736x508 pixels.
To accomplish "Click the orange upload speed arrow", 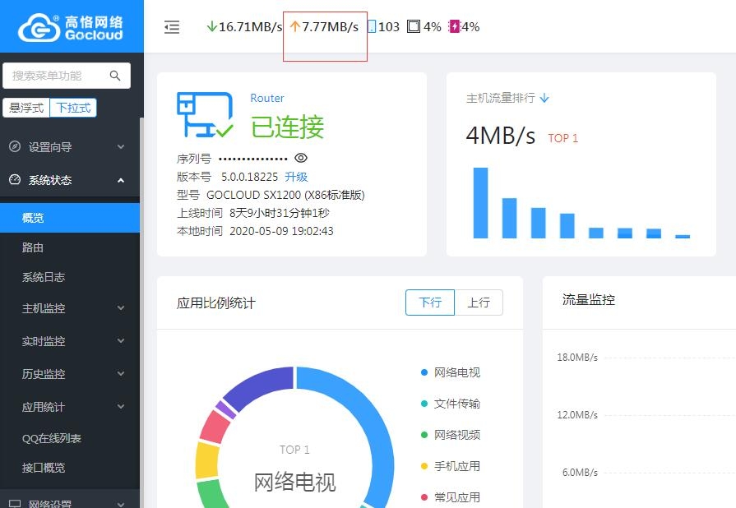I will coord(295,27).
